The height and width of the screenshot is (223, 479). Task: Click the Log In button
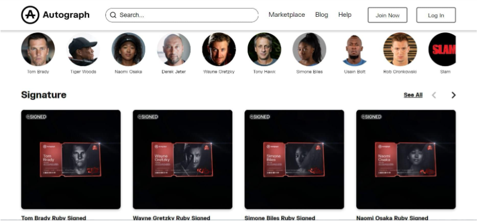pos(436,15)
